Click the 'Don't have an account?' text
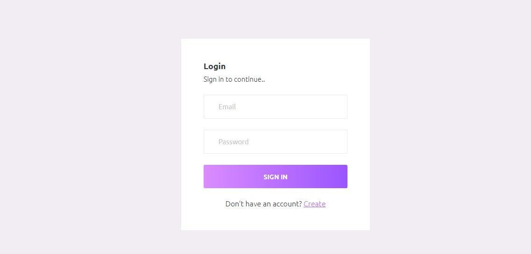The width and height of the screenshot is (531, 254). [263, 204]
